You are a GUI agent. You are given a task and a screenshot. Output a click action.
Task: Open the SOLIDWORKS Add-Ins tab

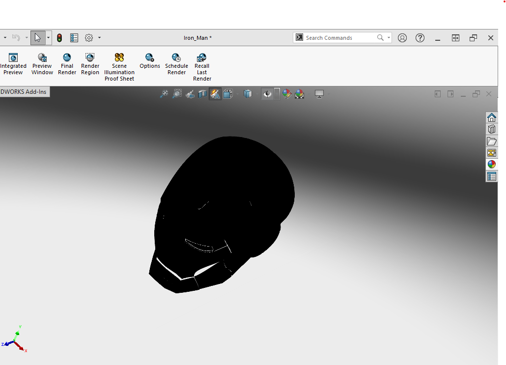(x=24, y=92)
